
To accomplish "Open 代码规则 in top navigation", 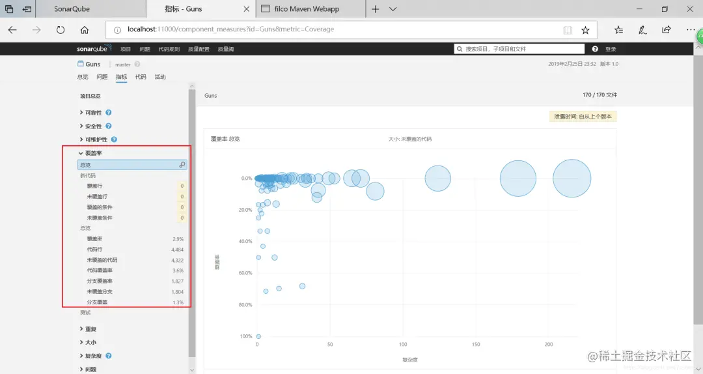I will click(169, 49).
